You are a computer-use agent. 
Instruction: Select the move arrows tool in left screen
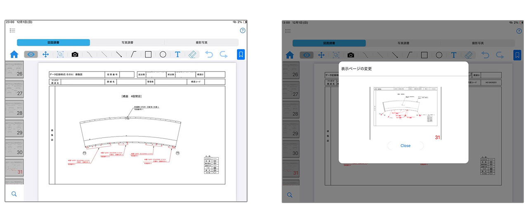[x=46, y=54]
